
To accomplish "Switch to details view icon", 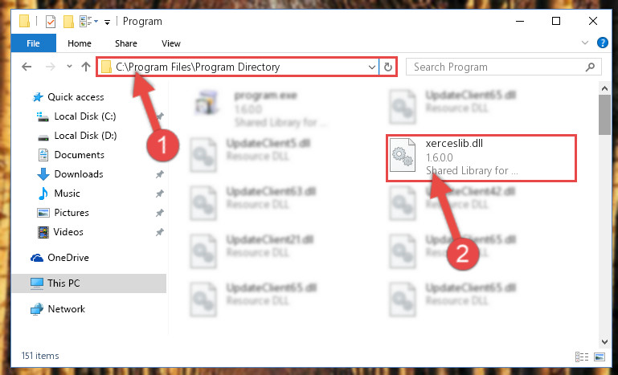I will point(582,357).
